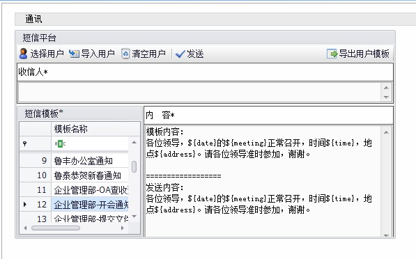This screenshot has width=416, height=259.
Task: Select template row 鲁泰恭贺新春通知
Action: (90, 175)
